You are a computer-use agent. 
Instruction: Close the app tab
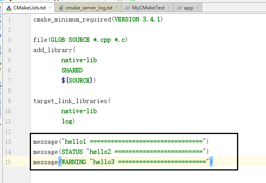197,7
